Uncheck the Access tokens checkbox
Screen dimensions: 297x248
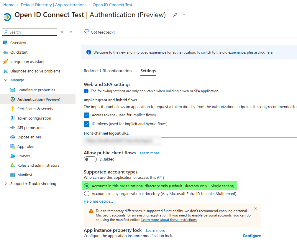click(x=87, y=115)
